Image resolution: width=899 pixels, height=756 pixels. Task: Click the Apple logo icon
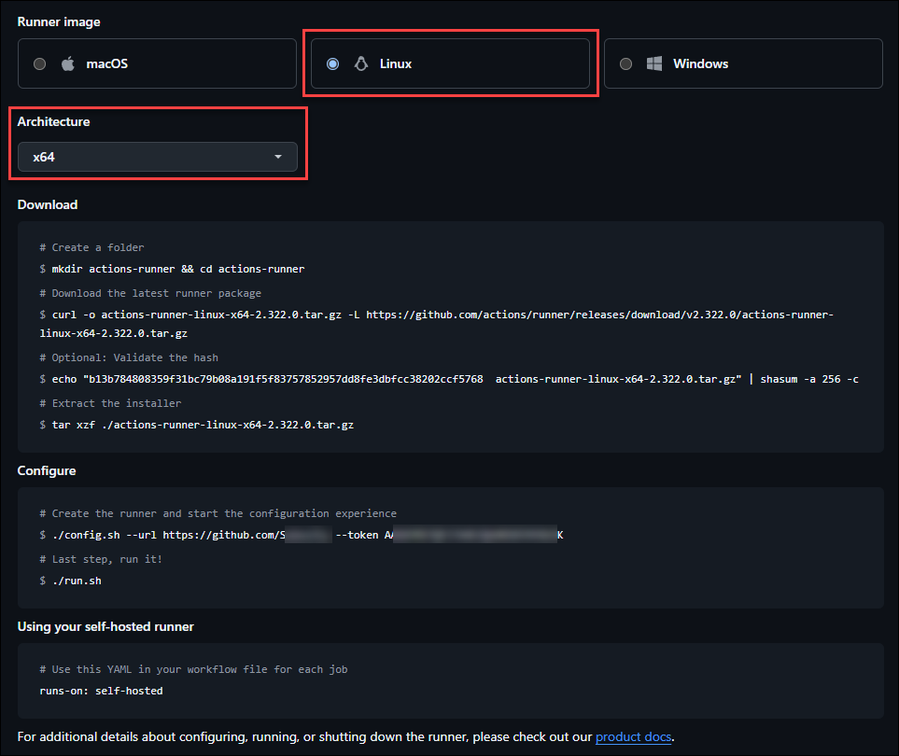point(67,64)
